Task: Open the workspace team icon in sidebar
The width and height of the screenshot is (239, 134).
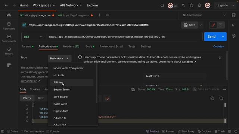Action: click(9, 15)
